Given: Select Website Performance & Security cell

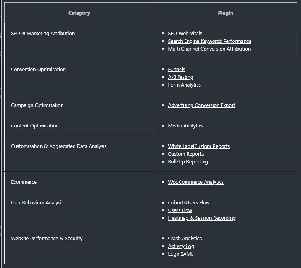Looking at the screenshot, I should click(x=79, y=246).
